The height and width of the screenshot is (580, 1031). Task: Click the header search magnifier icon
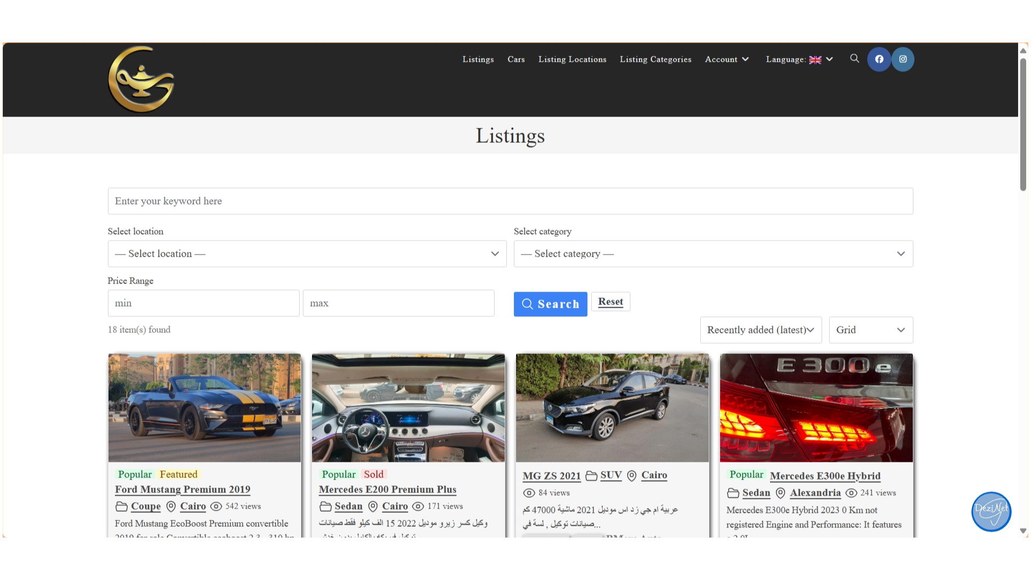point(854,59)
